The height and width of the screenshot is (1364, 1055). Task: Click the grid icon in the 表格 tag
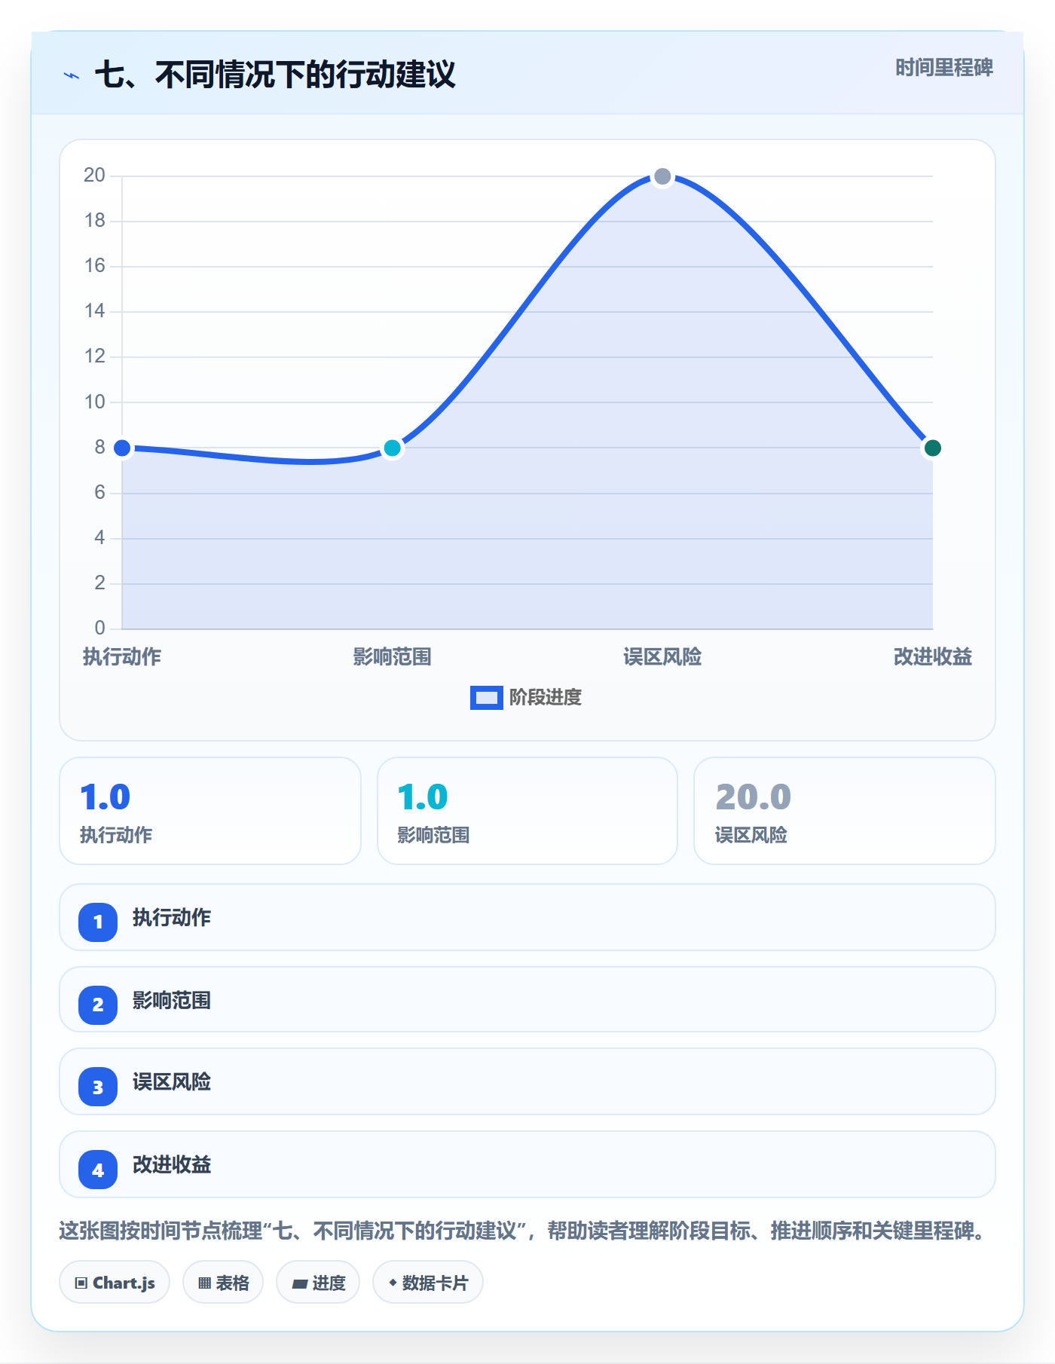204,1283
